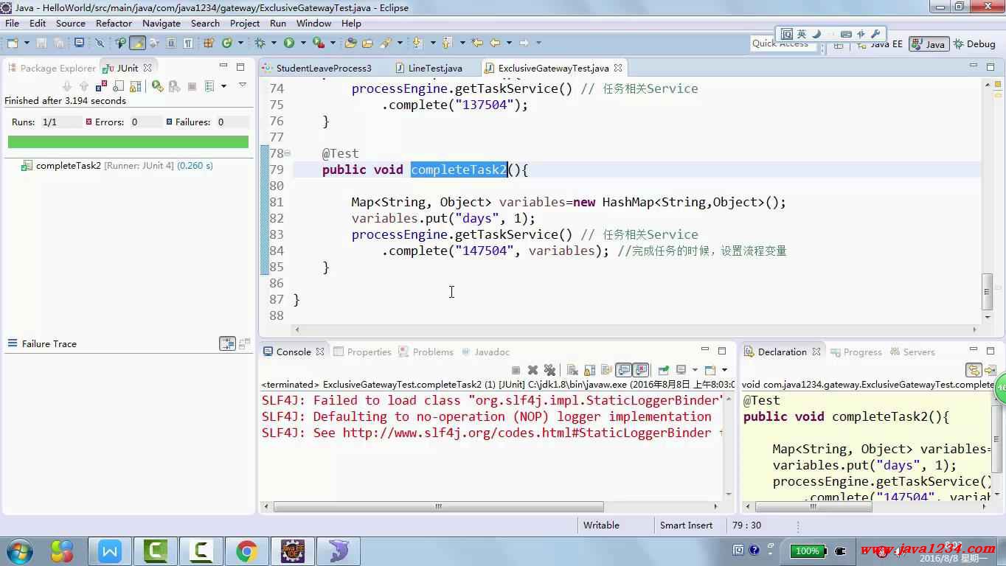Click the Open Type toolbar icon
Viewport: 1006px width, 566px height.
tap(350, 43)
